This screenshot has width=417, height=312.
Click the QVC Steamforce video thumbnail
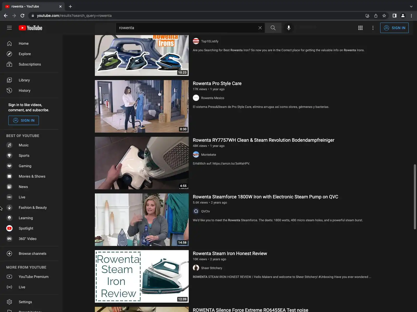pos(142,220)
